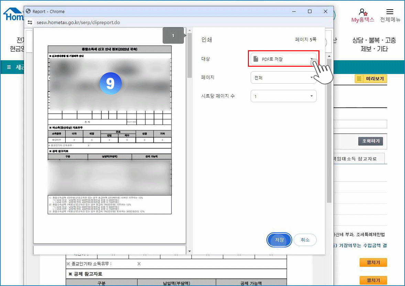Click the PDF document icon in destination field
This screenshot has width=405, height=286.
pos(256,59)
